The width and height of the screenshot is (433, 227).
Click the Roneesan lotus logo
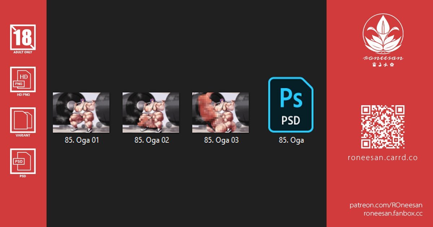pyautogui.click(x=383, y=34)
